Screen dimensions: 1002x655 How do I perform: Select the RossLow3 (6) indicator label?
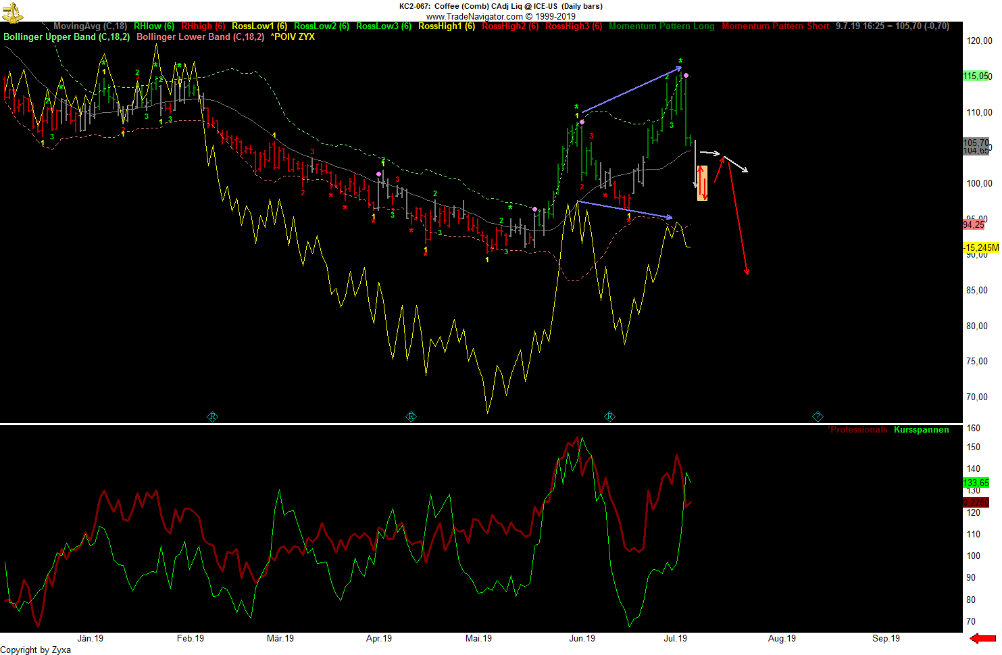(x=384, y=26)
